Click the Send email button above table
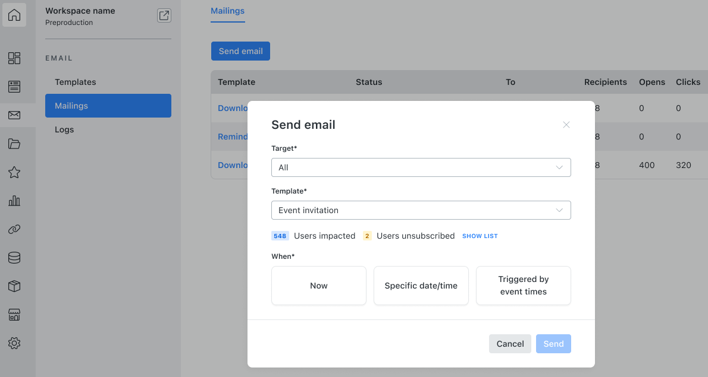 pos(241,51)
